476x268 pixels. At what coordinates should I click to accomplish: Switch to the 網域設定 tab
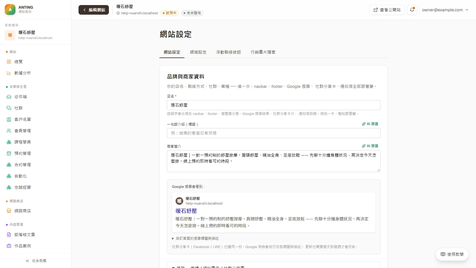[x=198, y=52]
